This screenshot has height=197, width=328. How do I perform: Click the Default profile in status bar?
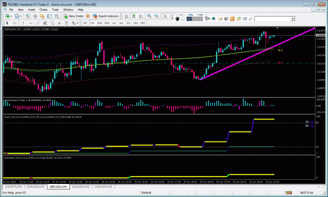pos(146,193)
